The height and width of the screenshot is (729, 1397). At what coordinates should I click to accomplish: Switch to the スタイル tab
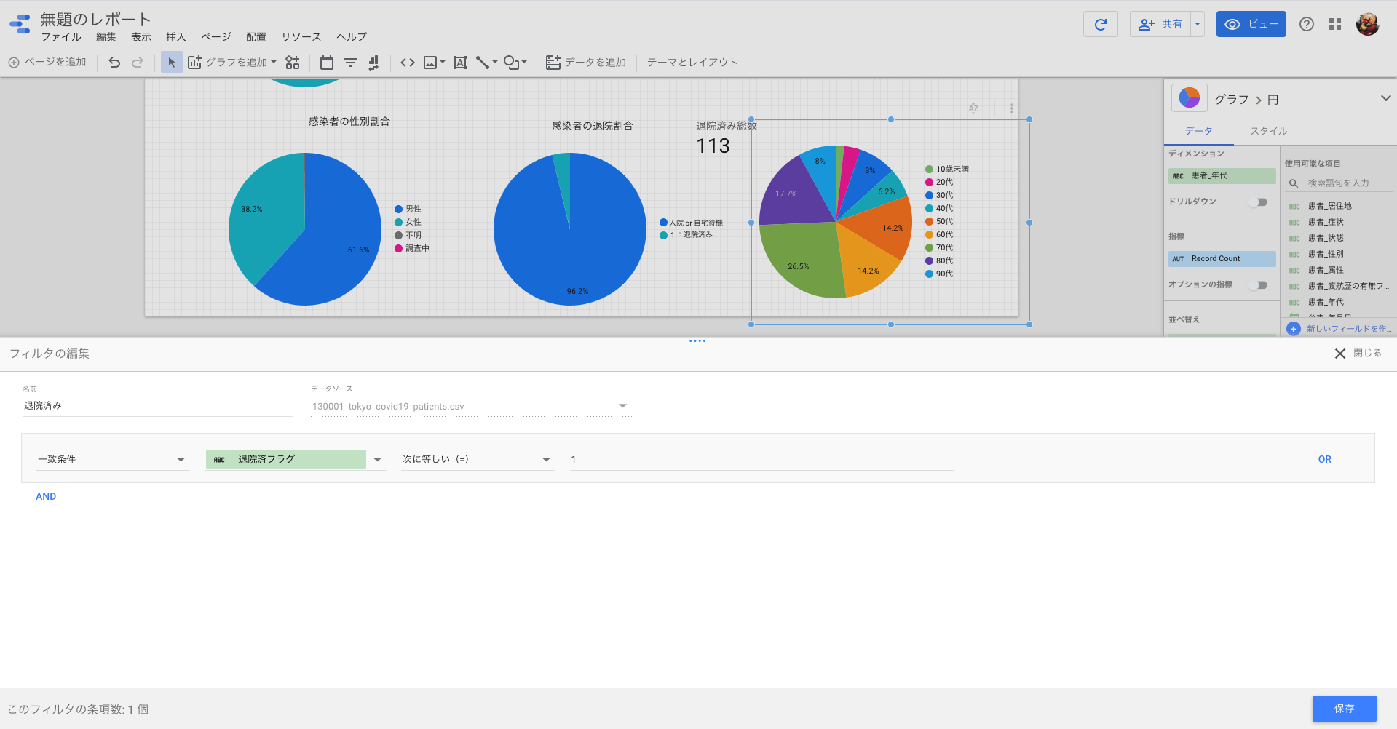pos(1269,131)
